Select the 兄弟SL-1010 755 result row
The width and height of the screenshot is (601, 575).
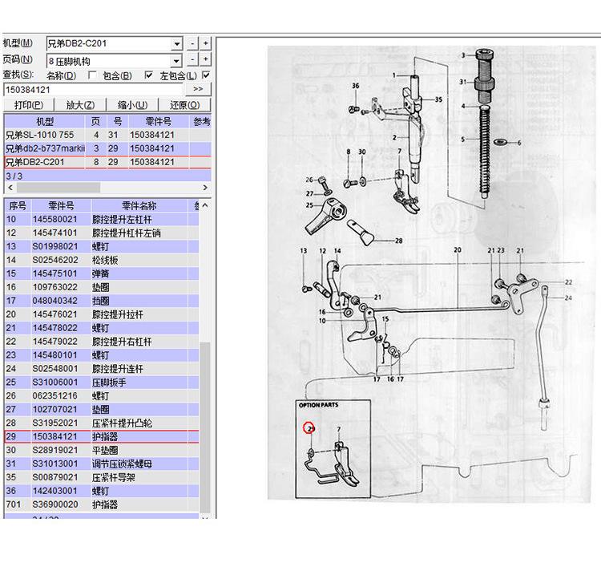[x=107, y=135]
